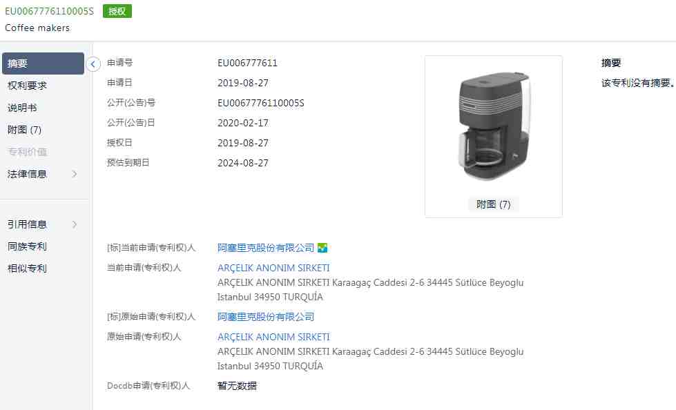Click the green icon beside 阿塞里克股份有限公司
Screen dimensions: 676x410
322,248
